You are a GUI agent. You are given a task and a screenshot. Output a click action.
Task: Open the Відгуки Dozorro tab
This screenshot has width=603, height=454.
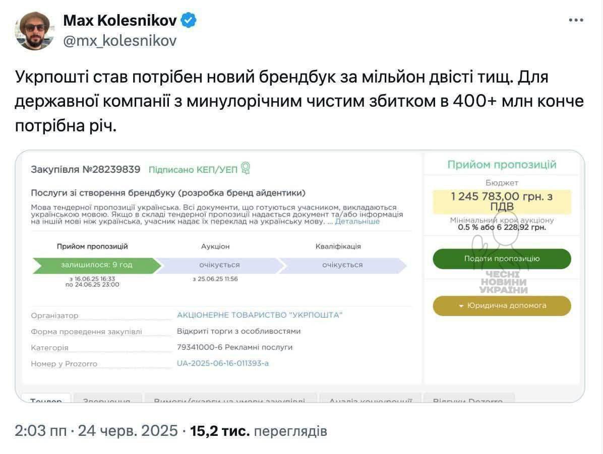467,400
